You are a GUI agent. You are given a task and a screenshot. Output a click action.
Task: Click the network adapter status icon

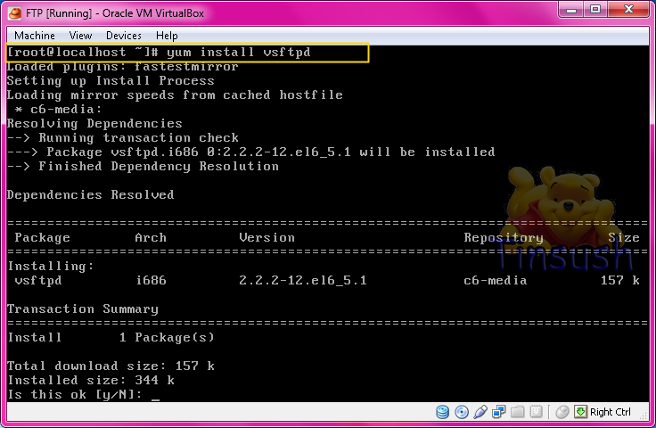point(499,412)
